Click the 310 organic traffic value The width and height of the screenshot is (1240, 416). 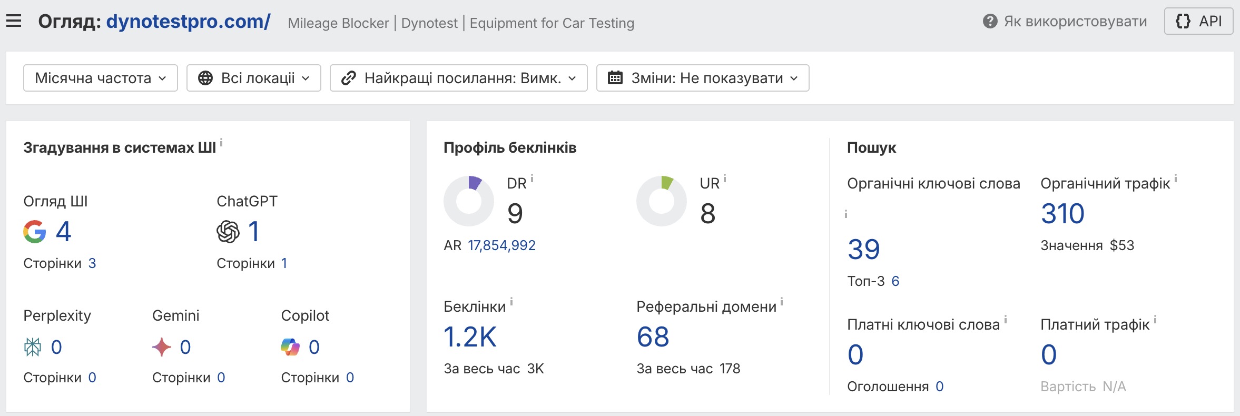point(1062,214)
